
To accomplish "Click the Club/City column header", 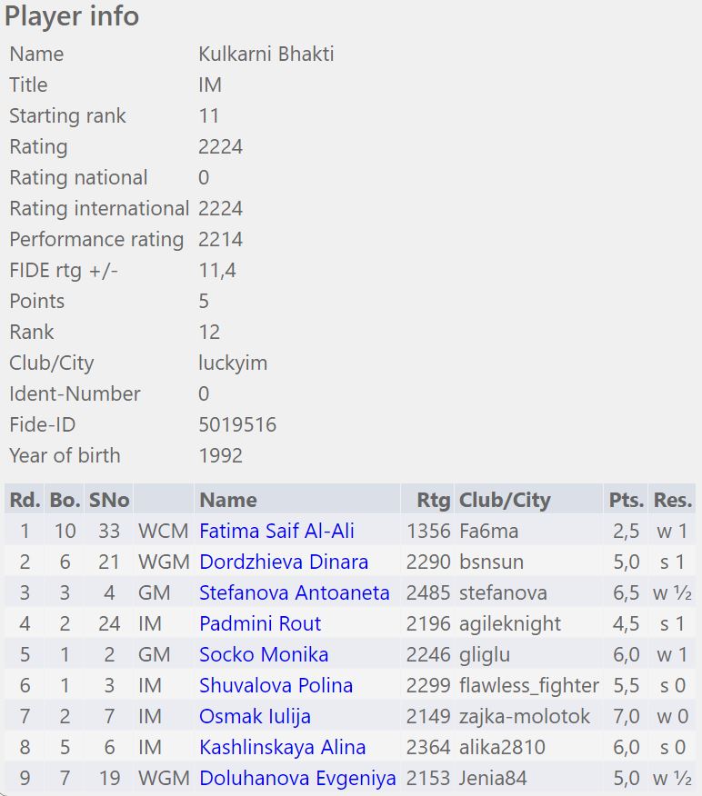I will (x=505, y=500).
